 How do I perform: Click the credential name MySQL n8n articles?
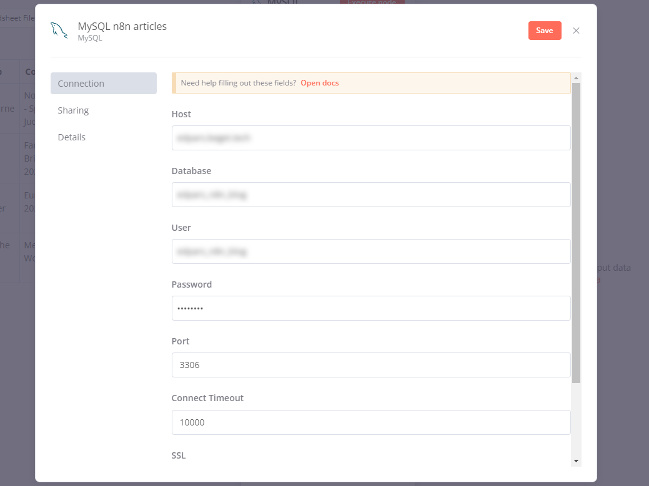[x=122, y=26]
